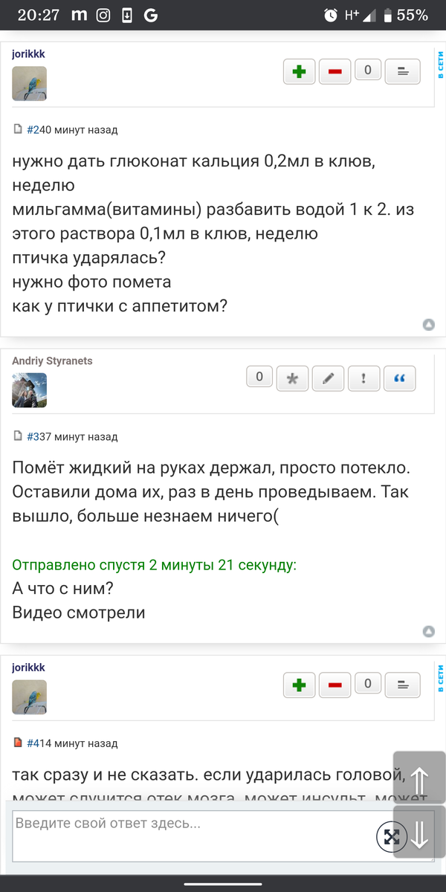Expand the reply editor to full size
Screen dimensions: 446x892
tap(390, 836)
